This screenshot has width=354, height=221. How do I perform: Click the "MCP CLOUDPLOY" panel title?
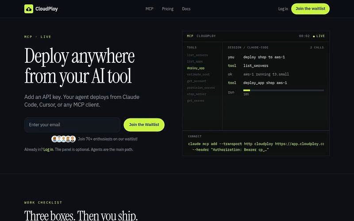(201, 36)
